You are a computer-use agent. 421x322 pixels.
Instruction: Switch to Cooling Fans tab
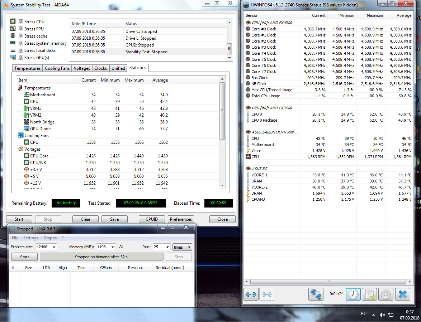pos(57,68)
